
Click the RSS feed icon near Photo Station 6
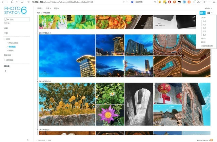click(x=212, y=140)
